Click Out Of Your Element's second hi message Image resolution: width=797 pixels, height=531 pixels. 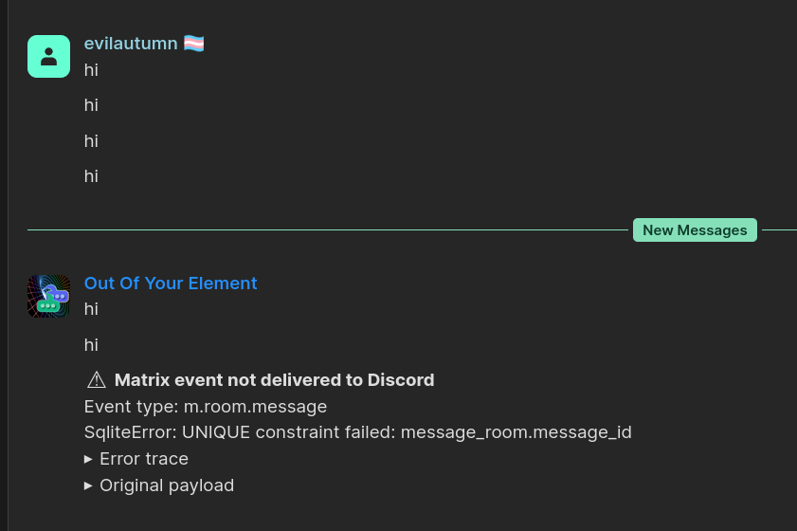pos(91,345)
